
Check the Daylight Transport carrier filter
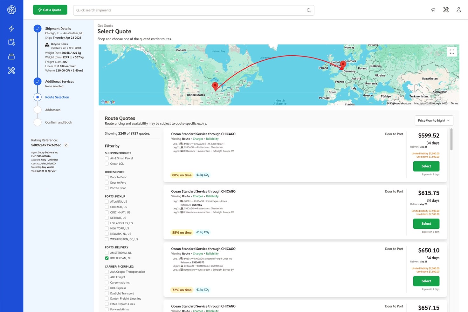pos(107,294)
